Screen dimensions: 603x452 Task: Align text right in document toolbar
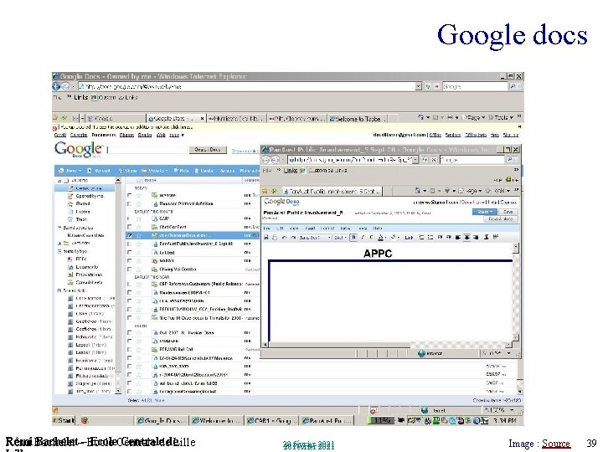[x=476, y=238]
